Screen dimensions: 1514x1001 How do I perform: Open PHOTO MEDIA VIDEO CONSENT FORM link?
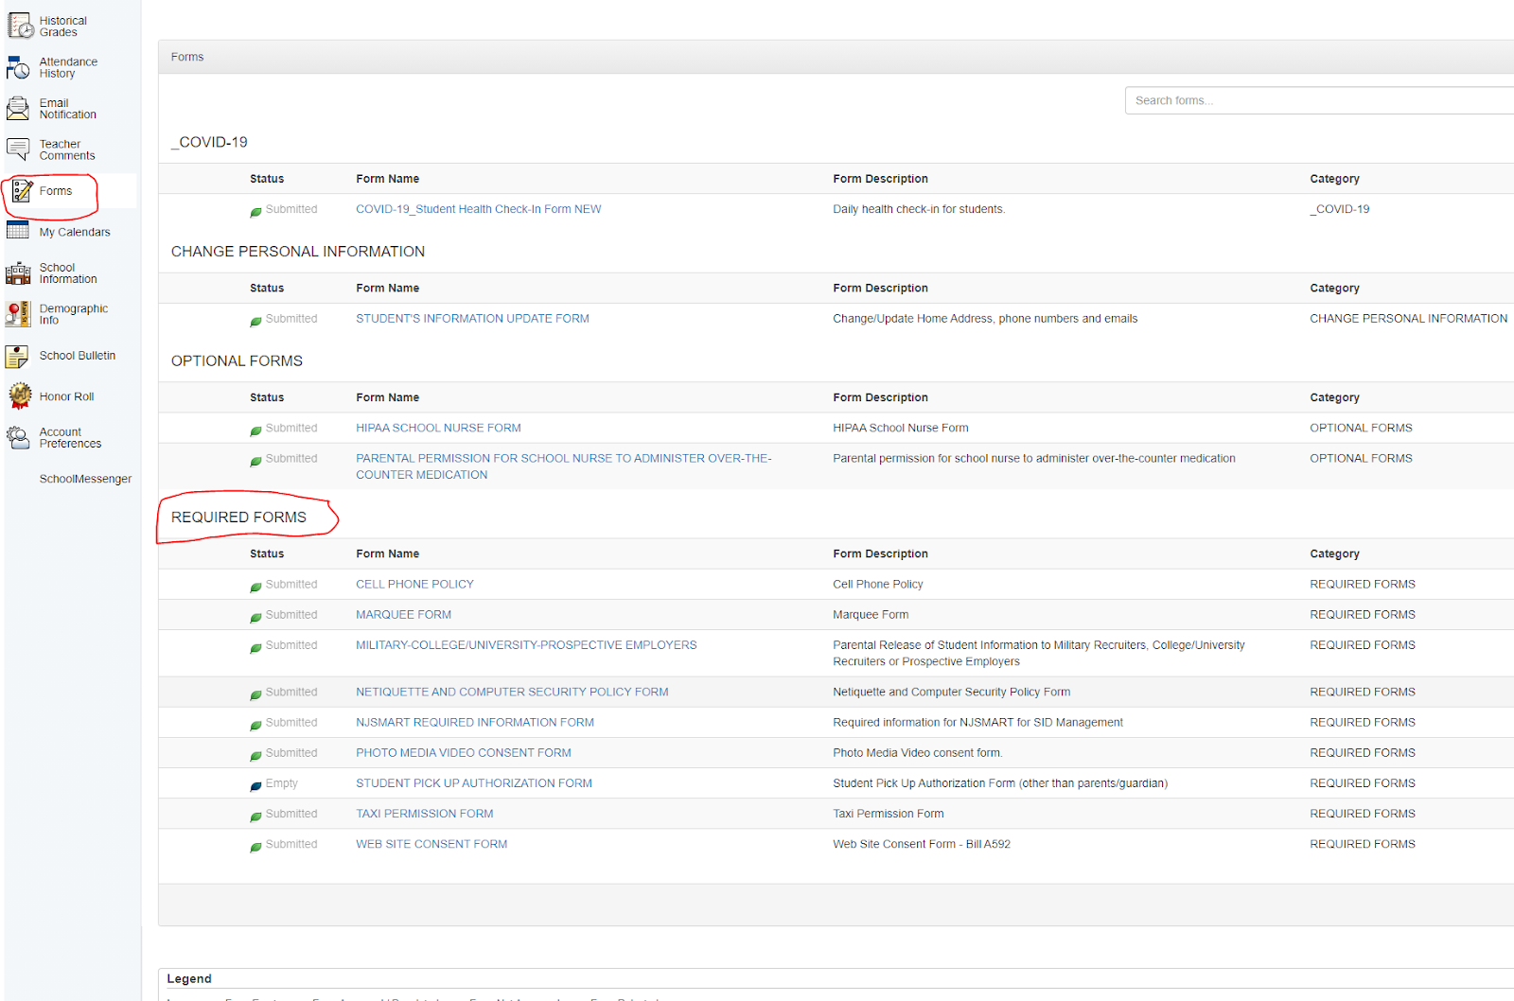pos(464,753)
